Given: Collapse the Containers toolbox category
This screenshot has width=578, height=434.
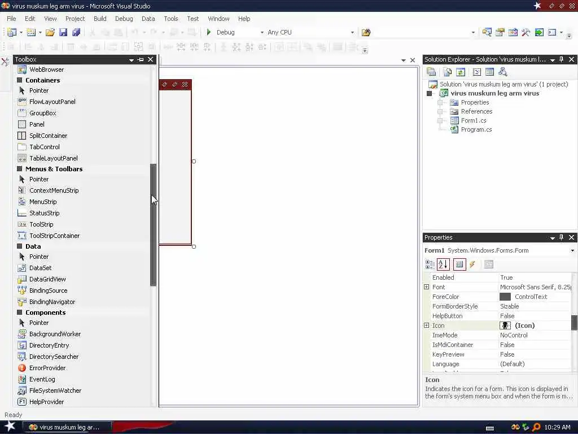Looking at the screenshot, I should coord(20,80).
